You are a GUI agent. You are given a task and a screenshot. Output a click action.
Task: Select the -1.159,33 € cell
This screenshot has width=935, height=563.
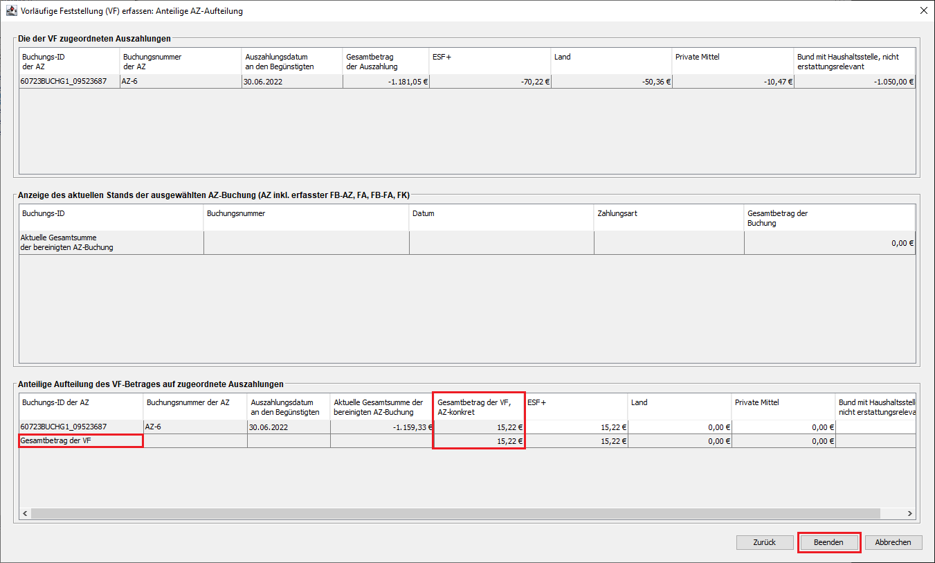tap(382, 427)
